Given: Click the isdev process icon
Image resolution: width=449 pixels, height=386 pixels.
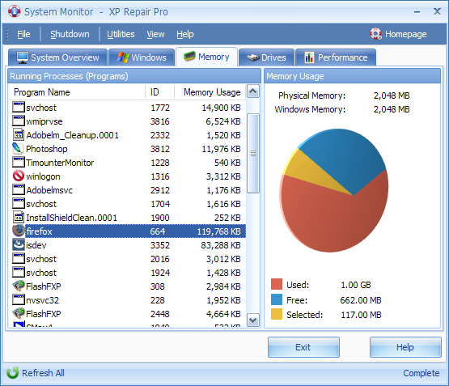Looking at the screenshot, I should coord(19,245).
